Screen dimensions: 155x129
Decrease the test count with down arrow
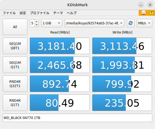click(x=37, y=25)
